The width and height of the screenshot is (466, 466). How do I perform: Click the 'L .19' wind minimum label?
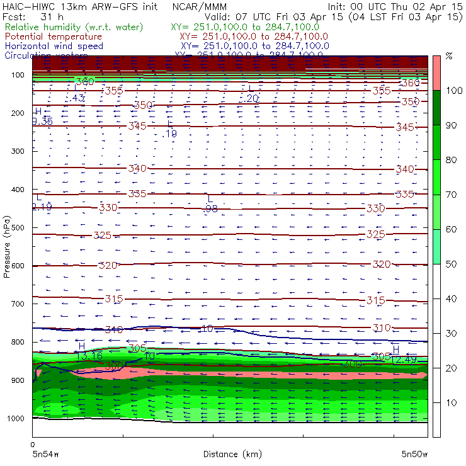pos(169,129)
